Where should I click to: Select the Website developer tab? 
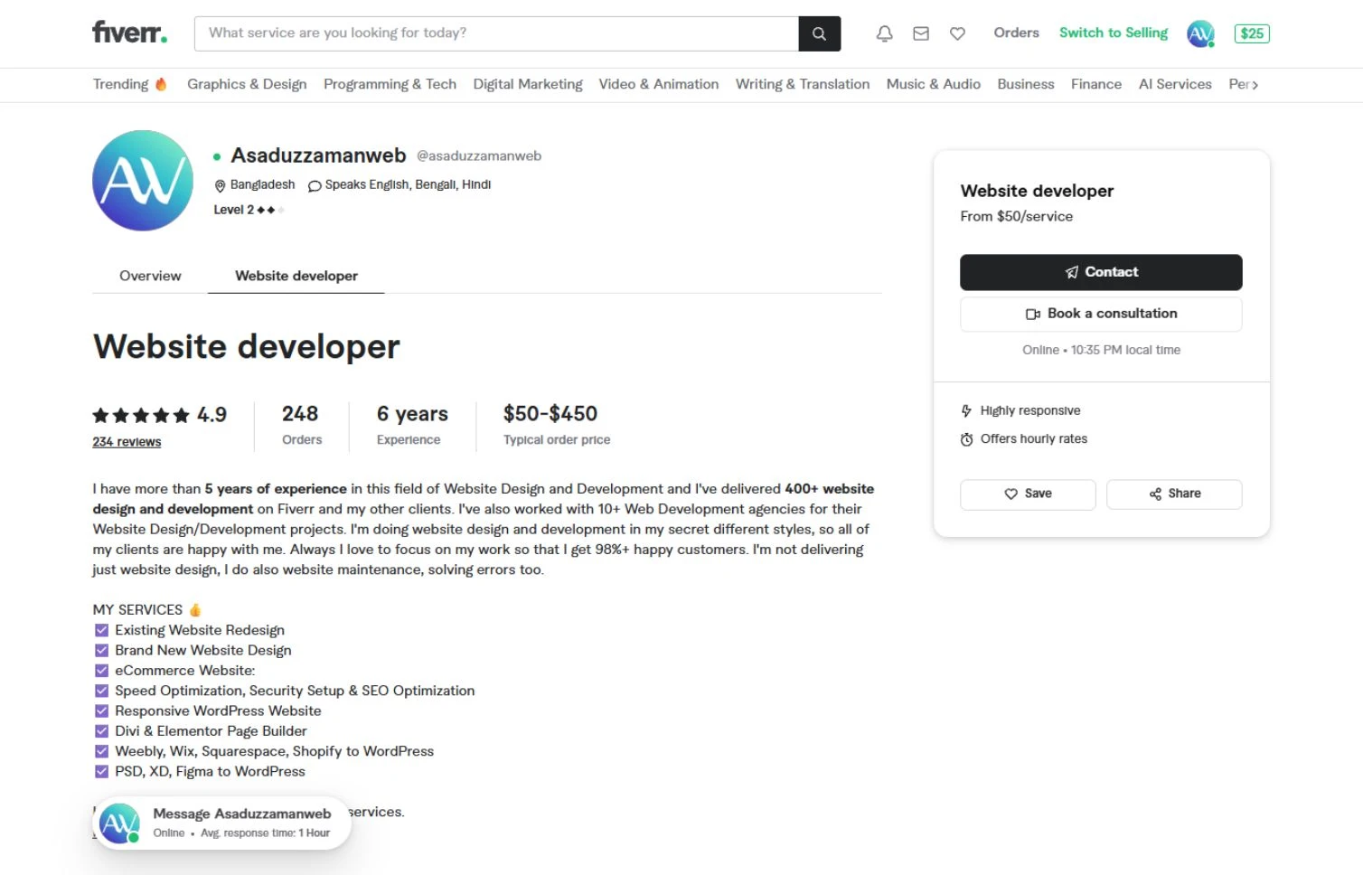[x=296, y=276]
